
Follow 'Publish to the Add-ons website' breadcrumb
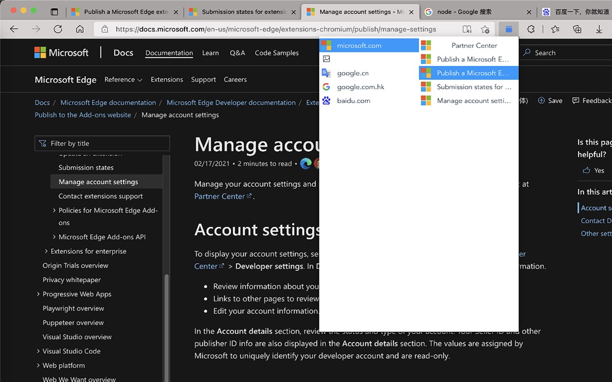click(83, 115)
